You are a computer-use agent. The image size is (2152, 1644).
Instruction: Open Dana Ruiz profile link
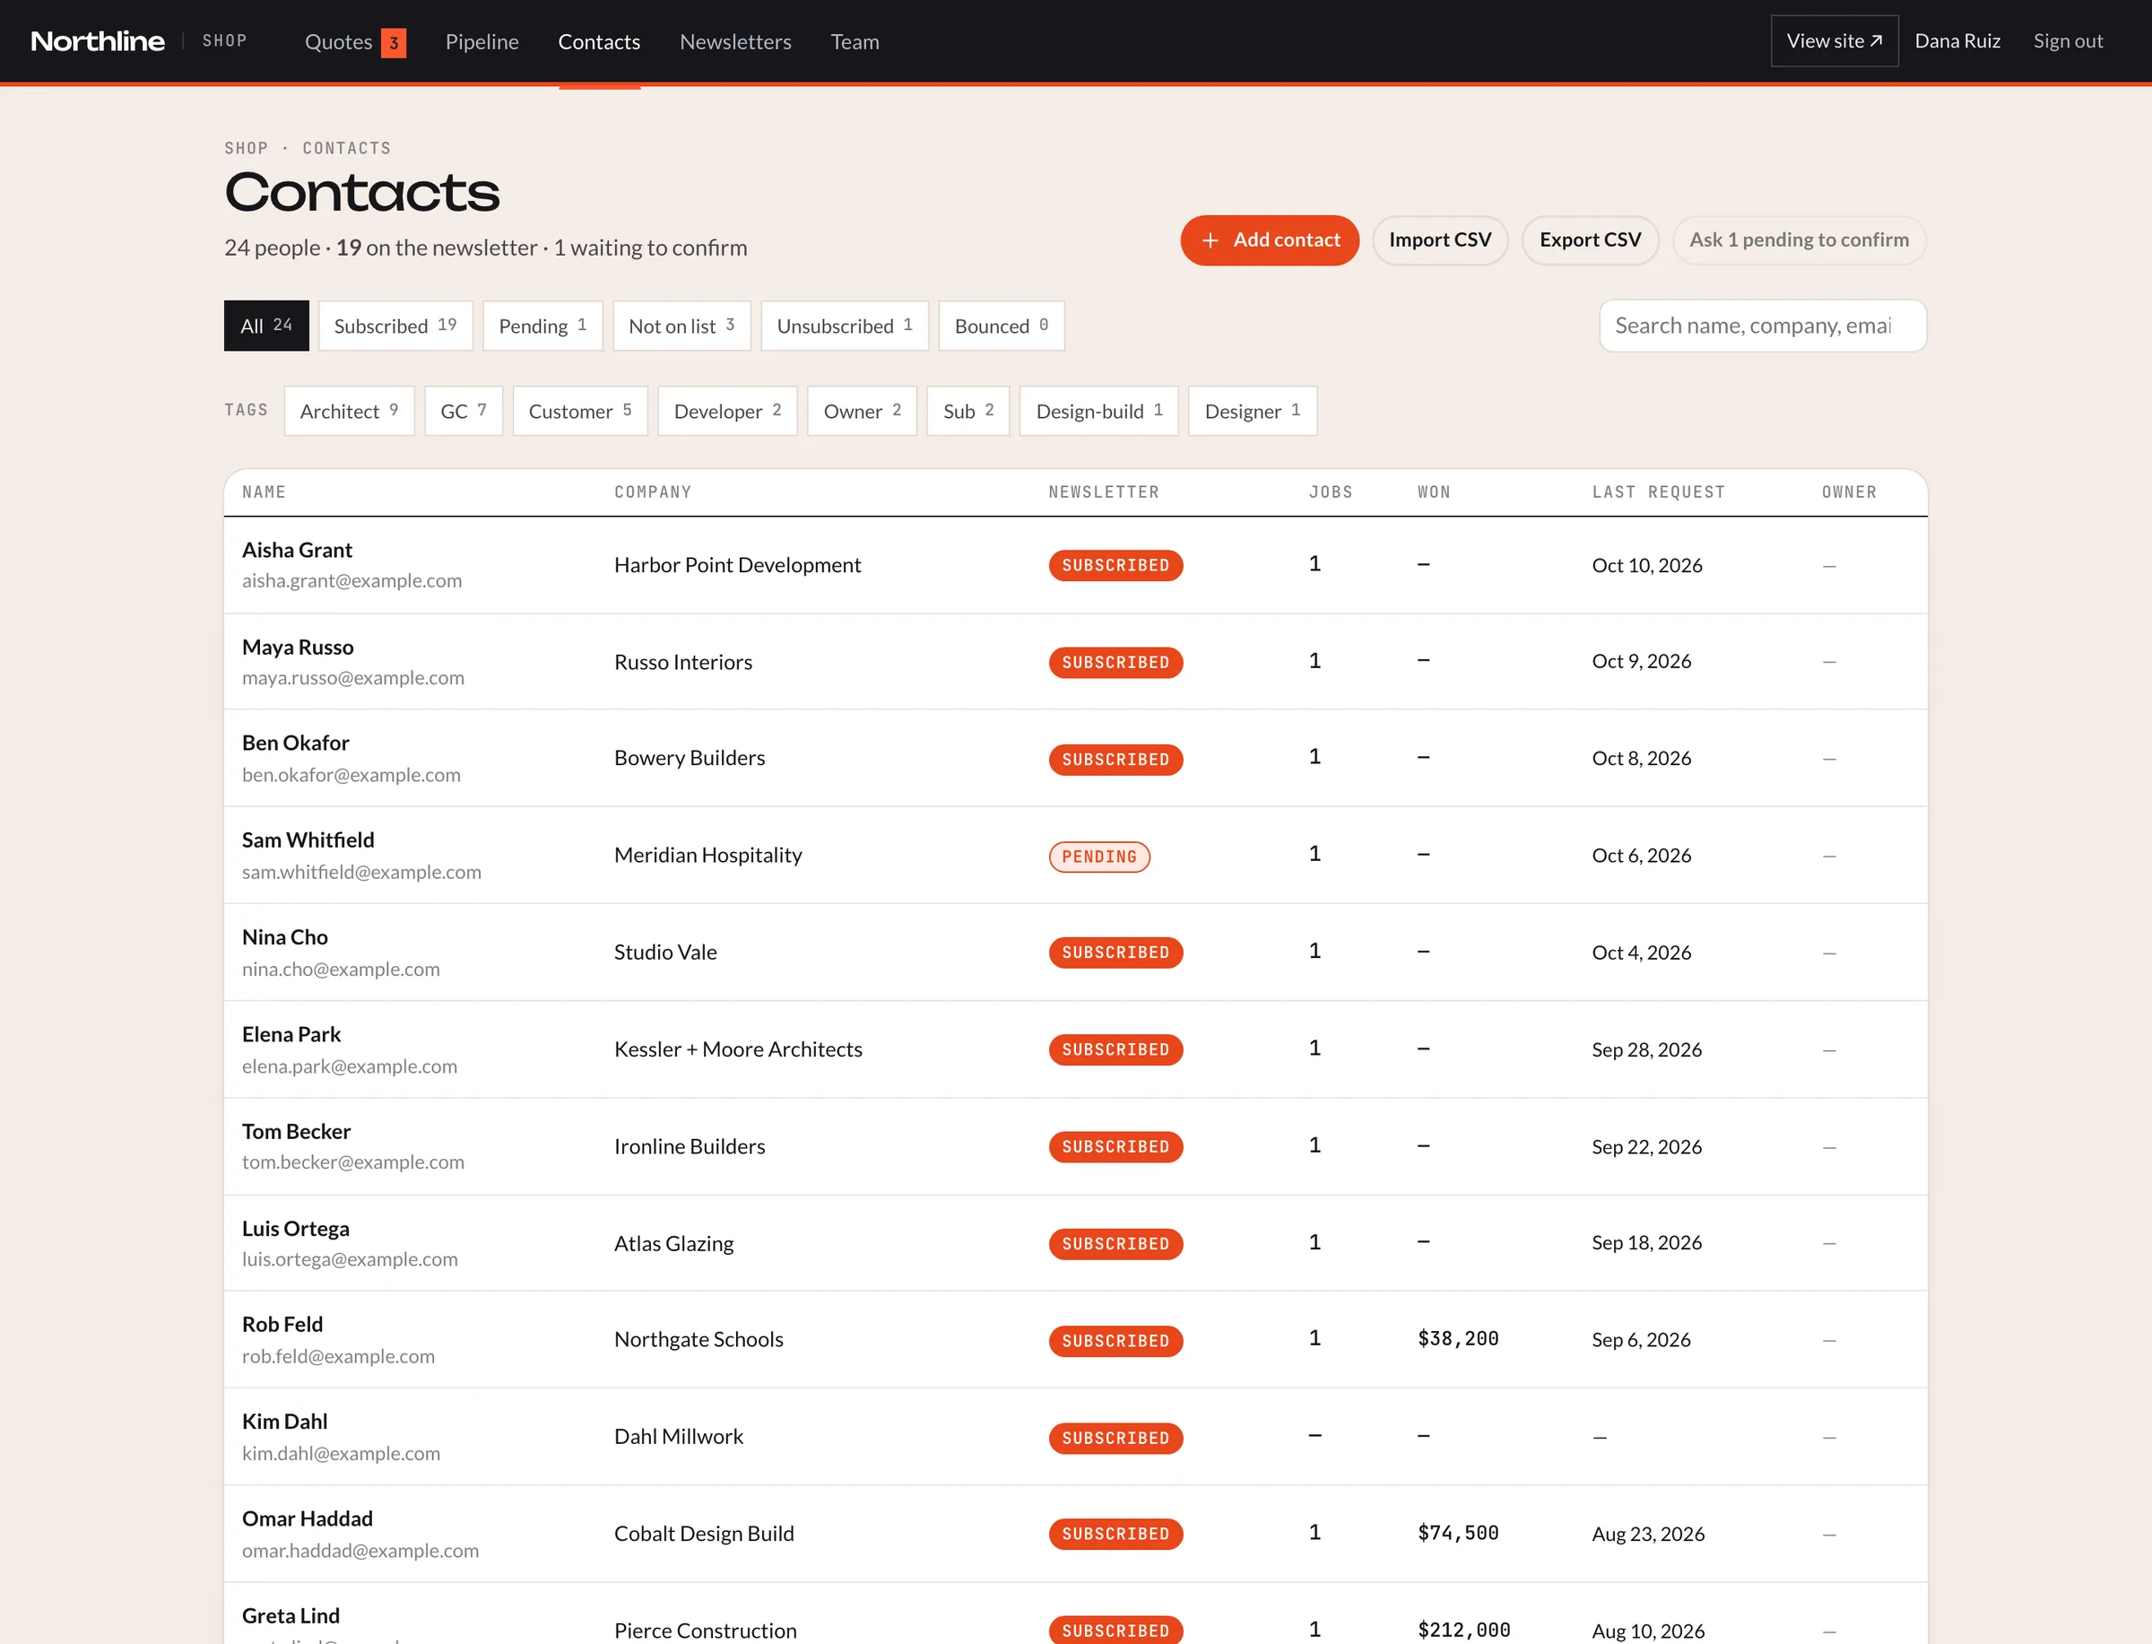(x=1957, y=41)
